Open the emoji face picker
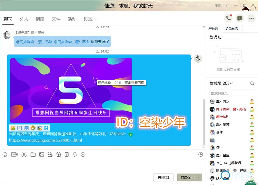258x185 pixels. point(5,154)
